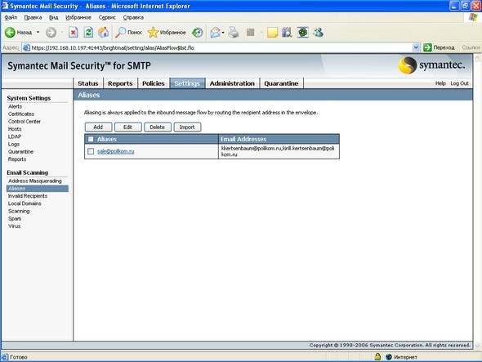Switch to the Quarantine tab
482x362 pixels.
tap(281, 83)
